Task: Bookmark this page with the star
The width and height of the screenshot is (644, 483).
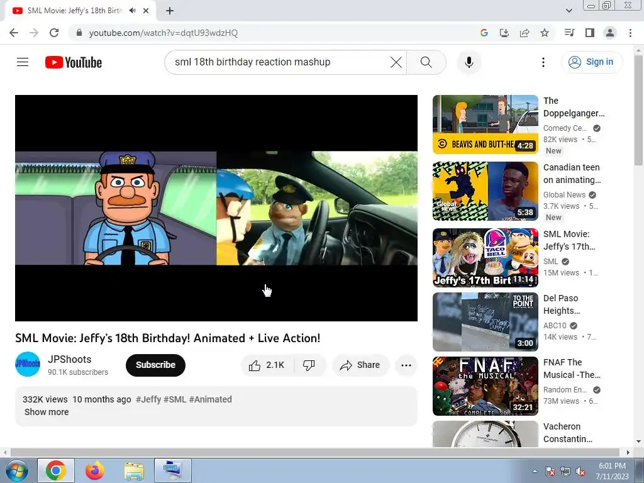Action: click(545, 33)
